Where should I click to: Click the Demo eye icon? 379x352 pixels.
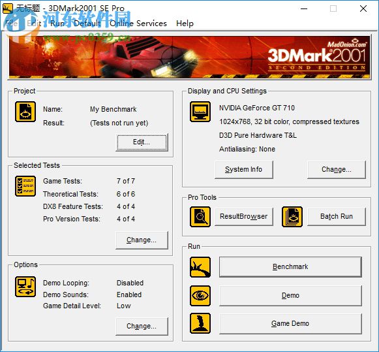pos(200,296)
